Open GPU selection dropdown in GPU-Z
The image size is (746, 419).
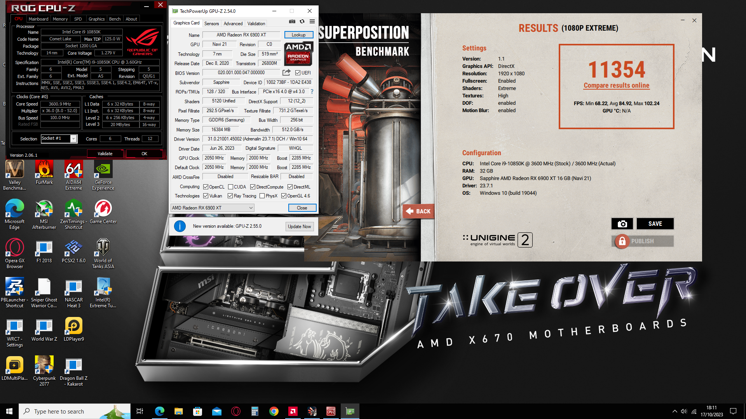(x=212, y=208)
